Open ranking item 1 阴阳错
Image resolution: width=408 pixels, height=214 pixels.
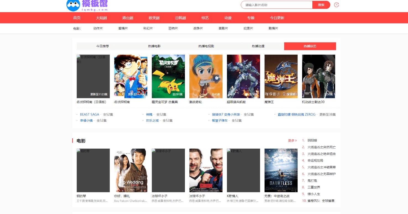pos(312,140)
